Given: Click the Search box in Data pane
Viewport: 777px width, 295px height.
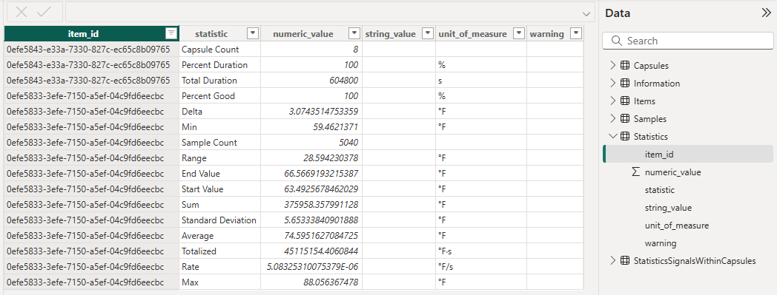Looking at the screenshot, I should point(688,41).
